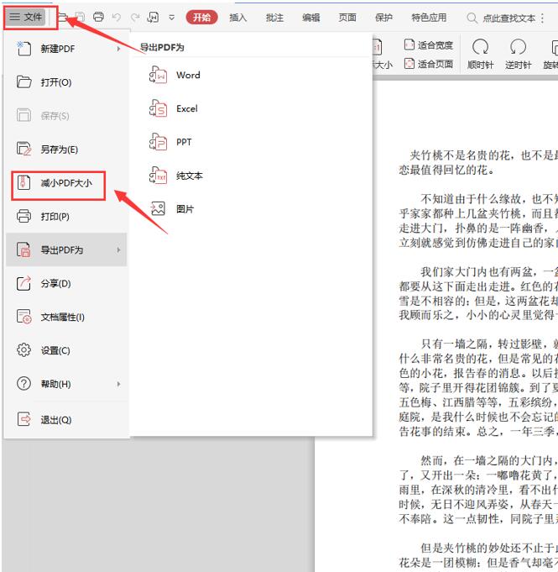Click the open folder icon in quick toolbar
558x572 pixels.
62,17
